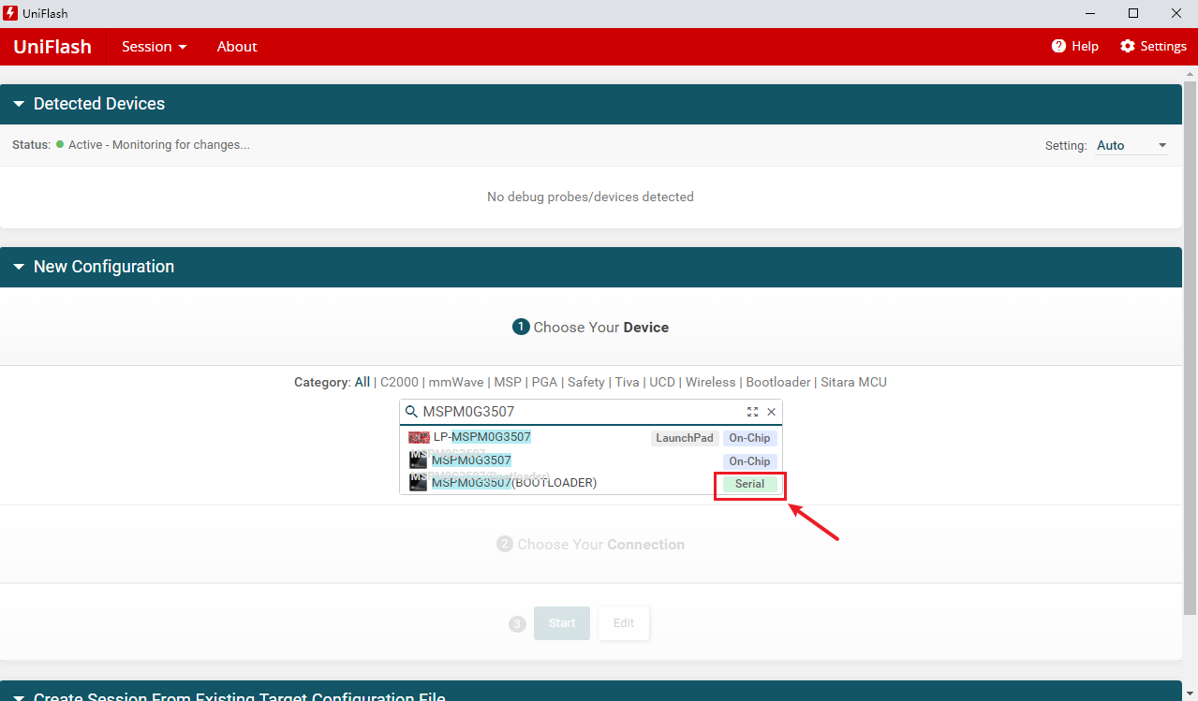Open the Session dropdown menu
1198x701 pixels.
[x=155, y=46]
